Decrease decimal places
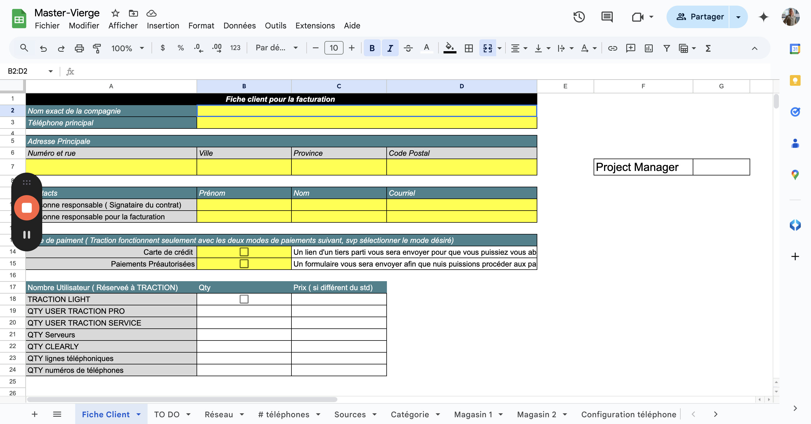The image size is (811, 424). [x=198, y=48]
